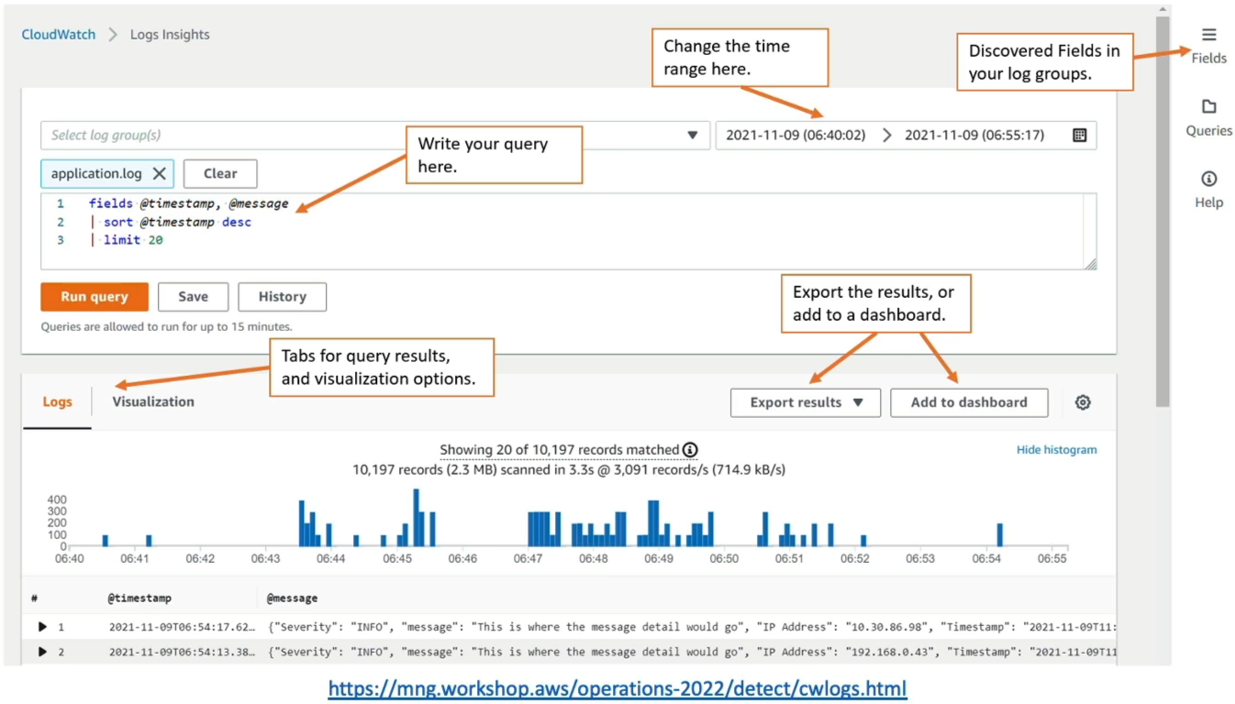Image resolution: width=1235 pixels, height=704 pixels.
Task: Open the calendar date picker icon
Action: pos(1079,135)
